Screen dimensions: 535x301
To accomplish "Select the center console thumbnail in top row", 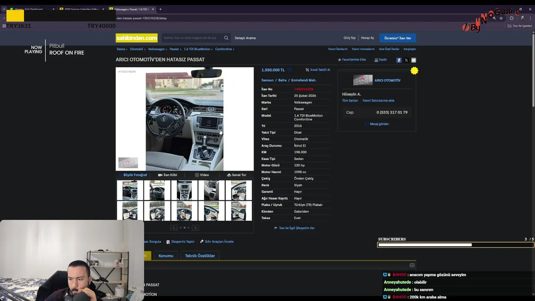I will coord(184,190).
